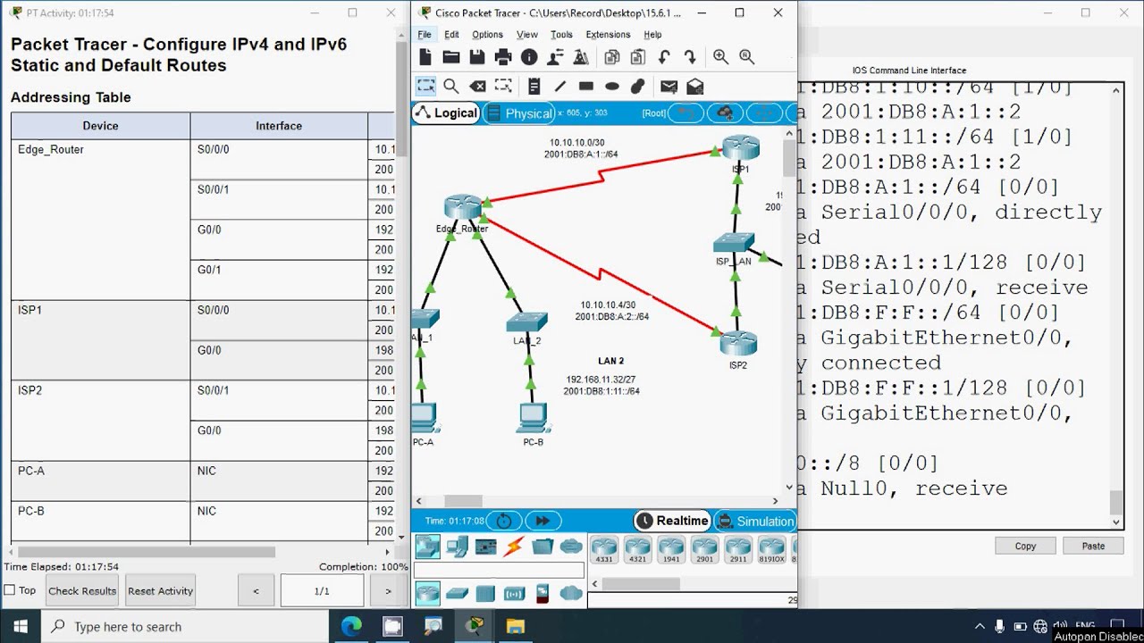
Task: Switch to Realtime mode
Action: point(672,521)
